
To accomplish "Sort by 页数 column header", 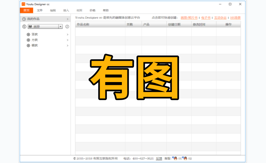I will [134, 25].
